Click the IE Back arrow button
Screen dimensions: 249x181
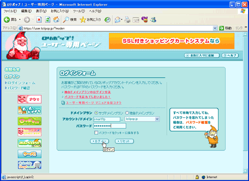(x=7, y=20)
